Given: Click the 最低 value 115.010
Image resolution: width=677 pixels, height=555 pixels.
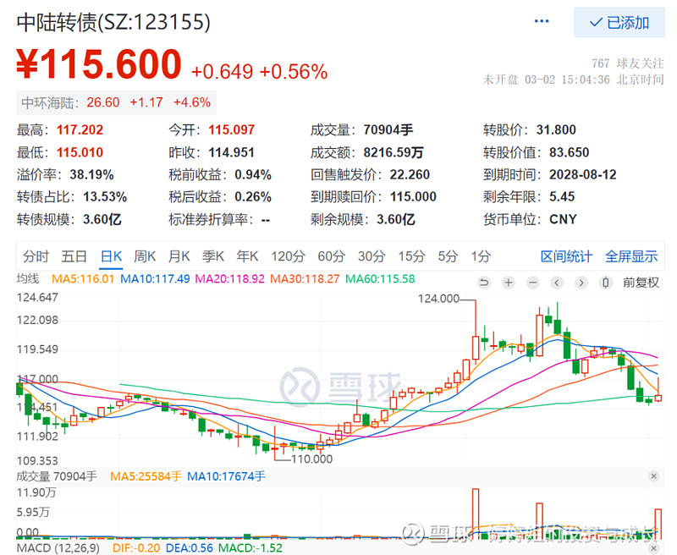Looking at the screenshot, I should 80,152.
